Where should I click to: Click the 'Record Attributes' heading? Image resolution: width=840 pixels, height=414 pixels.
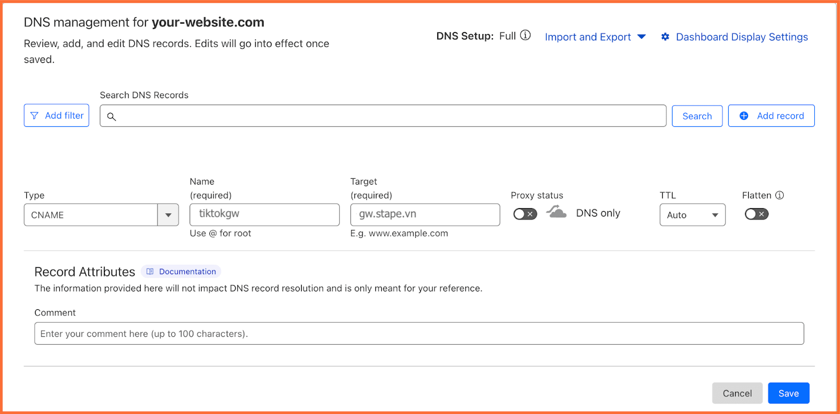pos(85,271)
